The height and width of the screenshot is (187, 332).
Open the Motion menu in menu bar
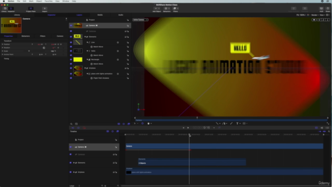coord(11,1)
